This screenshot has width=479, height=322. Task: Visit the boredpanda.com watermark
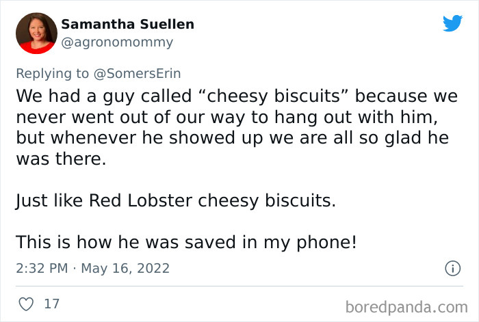406,307
